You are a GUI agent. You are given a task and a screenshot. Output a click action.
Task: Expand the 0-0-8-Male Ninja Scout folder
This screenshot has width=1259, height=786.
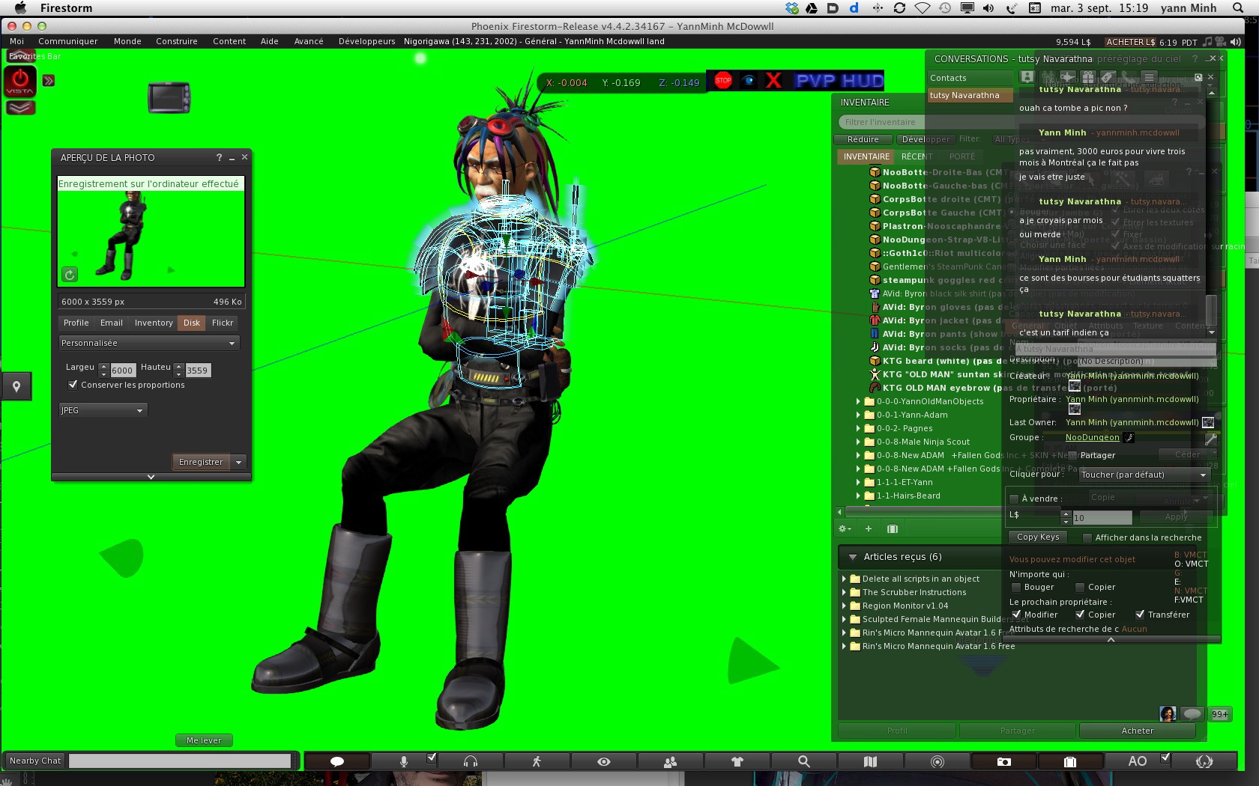click(859, 442)
